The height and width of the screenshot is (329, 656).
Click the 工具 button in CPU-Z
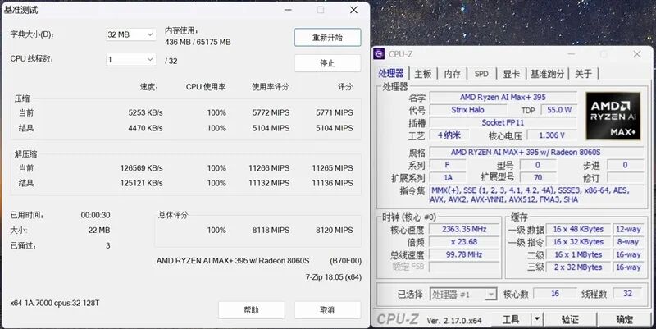pyautogui.click(x=511, y=319)
